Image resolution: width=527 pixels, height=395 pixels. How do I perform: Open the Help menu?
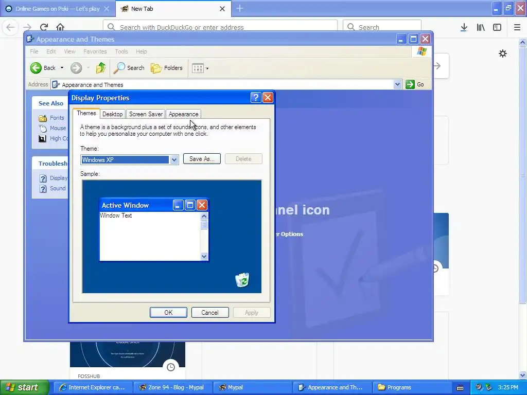pyautogui.click(x=141, y=51)
